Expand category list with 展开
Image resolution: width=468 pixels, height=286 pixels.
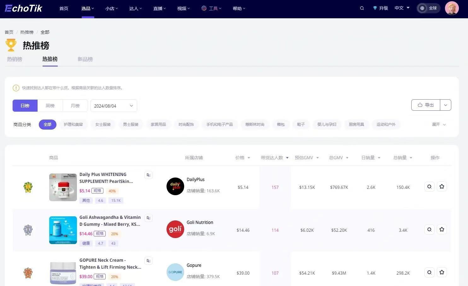(439, 125)
